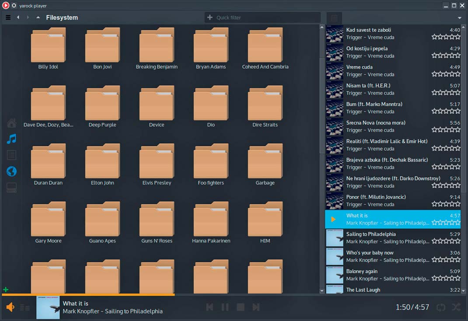This screenshot has width=468, height=321.
Task: Open the Bryan Adams folder
Action: tap(211, 48)
